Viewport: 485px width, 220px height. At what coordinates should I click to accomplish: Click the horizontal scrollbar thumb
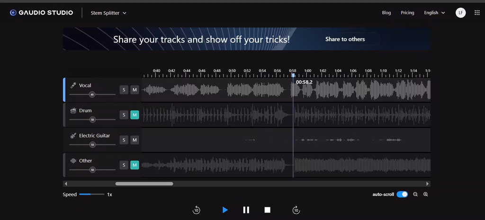(144, 184)
